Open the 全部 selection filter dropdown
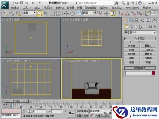This screenshot has width=159, height=119. [29, 13]
